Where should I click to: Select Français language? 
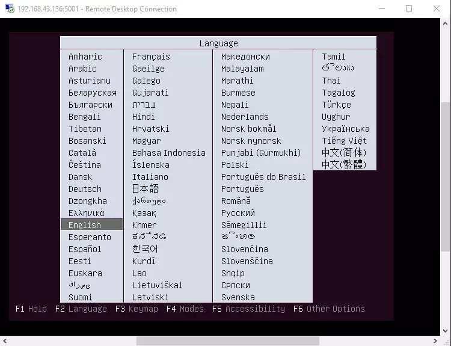coord(151,57)
